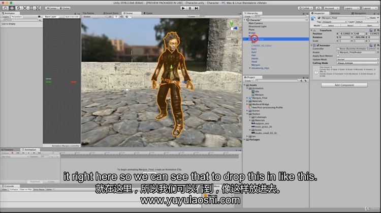Toggle the scene view lighting icon
Screen dimensions: 381x213
(x=116, y=17)
